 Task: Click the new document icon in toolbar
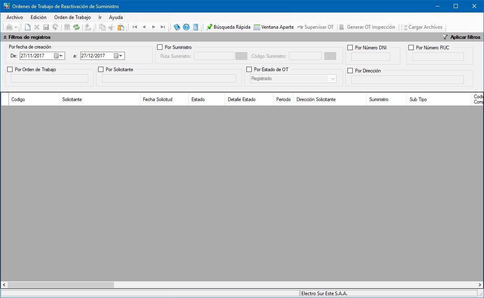(x=27, y=27)
